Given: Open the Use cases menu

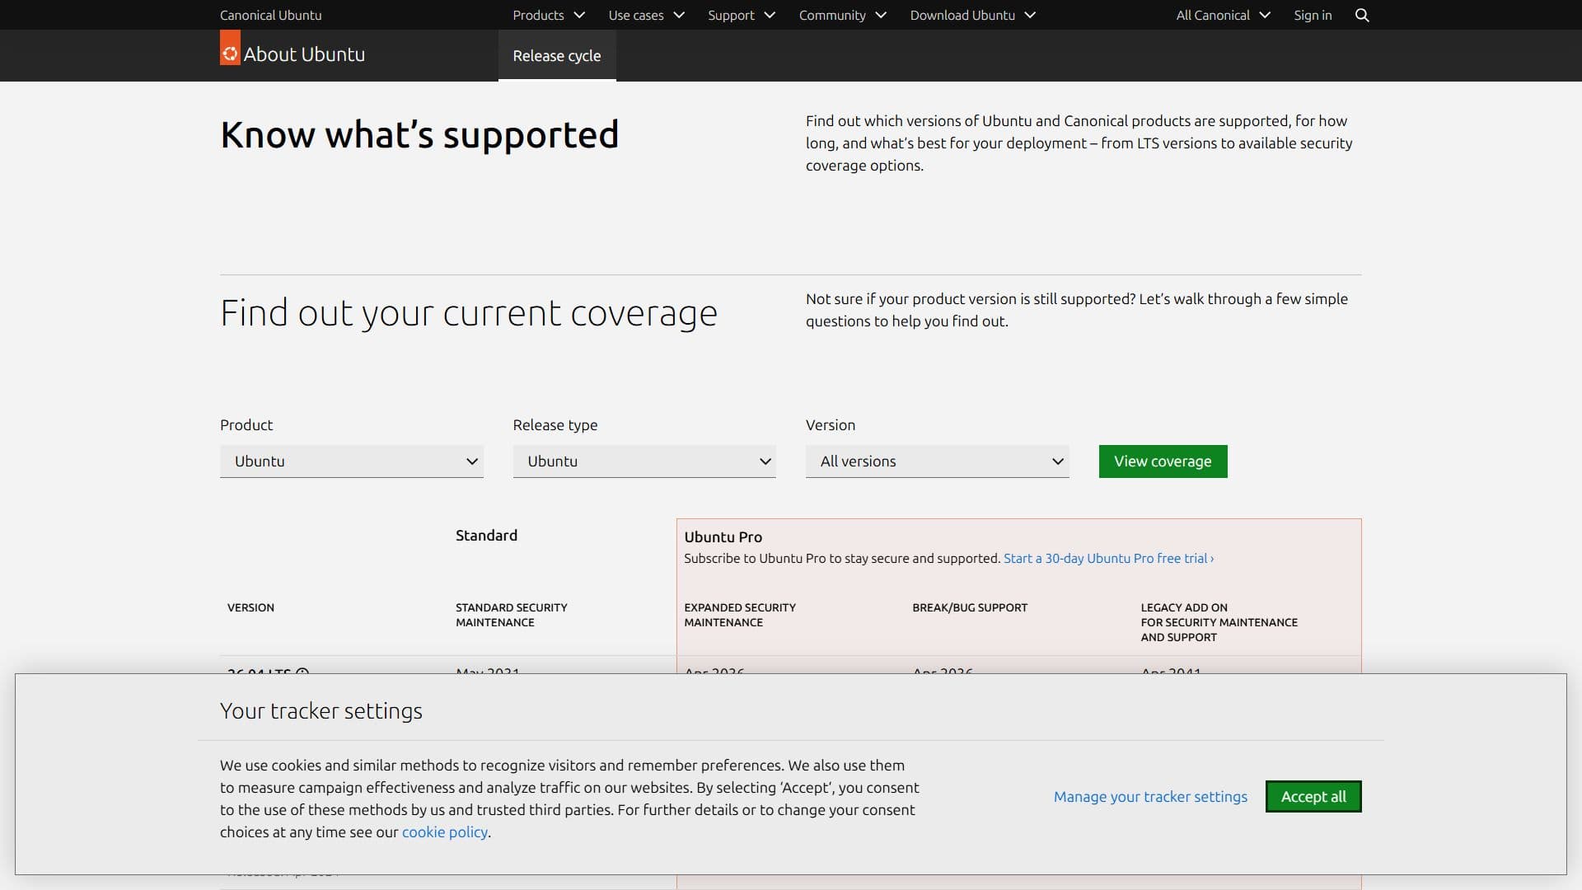Looking at the screenshot, I should pyautogui.click(x=647, y=15).
